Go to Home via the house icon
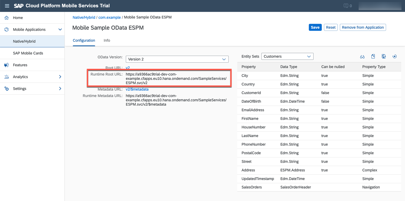This screenshot has width=405, height=201. click(x=6, y=18)
